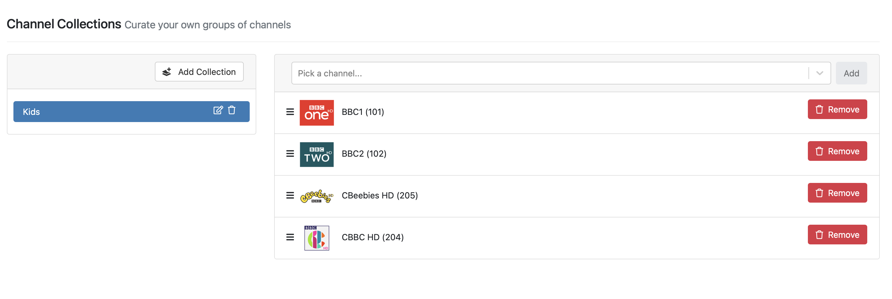Click the drag handle beside BBC2
The width and height of the screenshot is (892, 299).
290,153
